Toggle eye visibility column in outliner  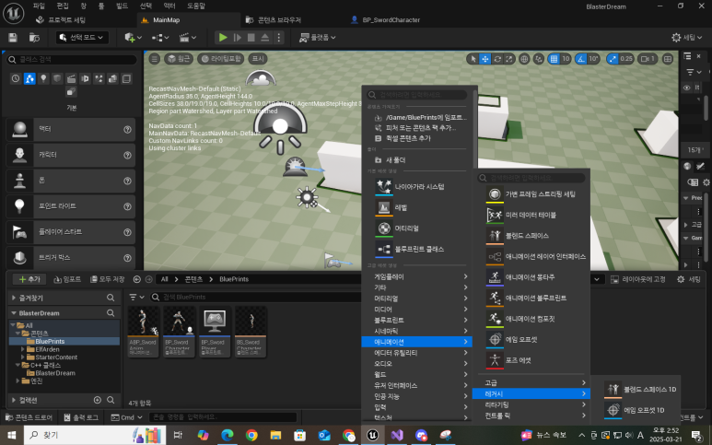(x=686, y=88)
